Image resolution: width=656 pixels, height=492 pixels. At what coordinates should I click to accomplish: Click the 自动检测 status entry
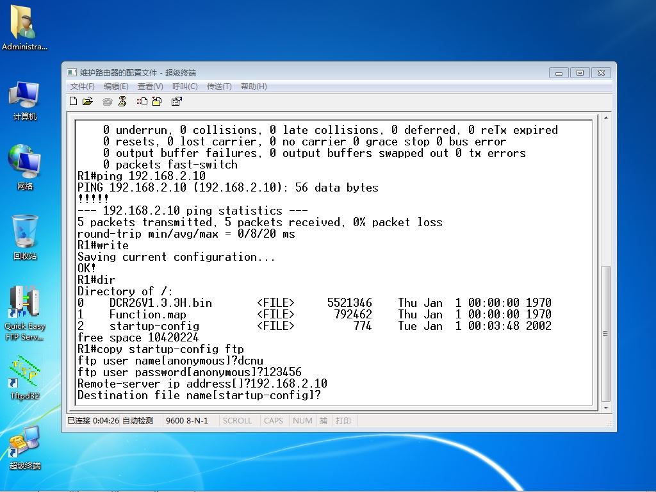pos(138,420)
